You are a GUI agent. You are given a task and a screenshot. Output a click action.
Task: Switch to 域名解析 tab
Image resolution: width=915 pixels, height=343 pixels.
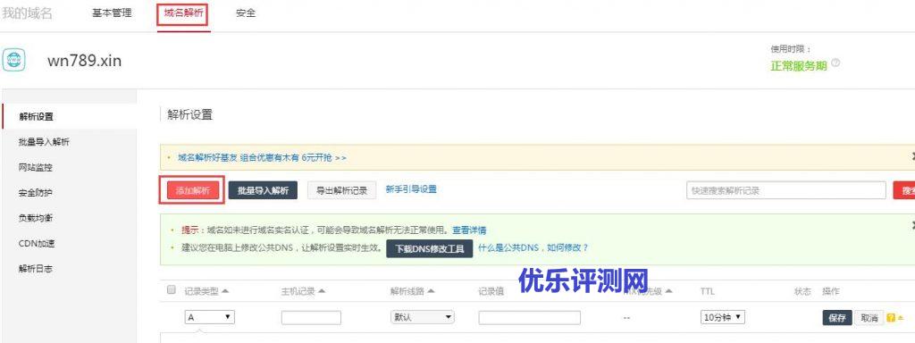coord(184,13)
